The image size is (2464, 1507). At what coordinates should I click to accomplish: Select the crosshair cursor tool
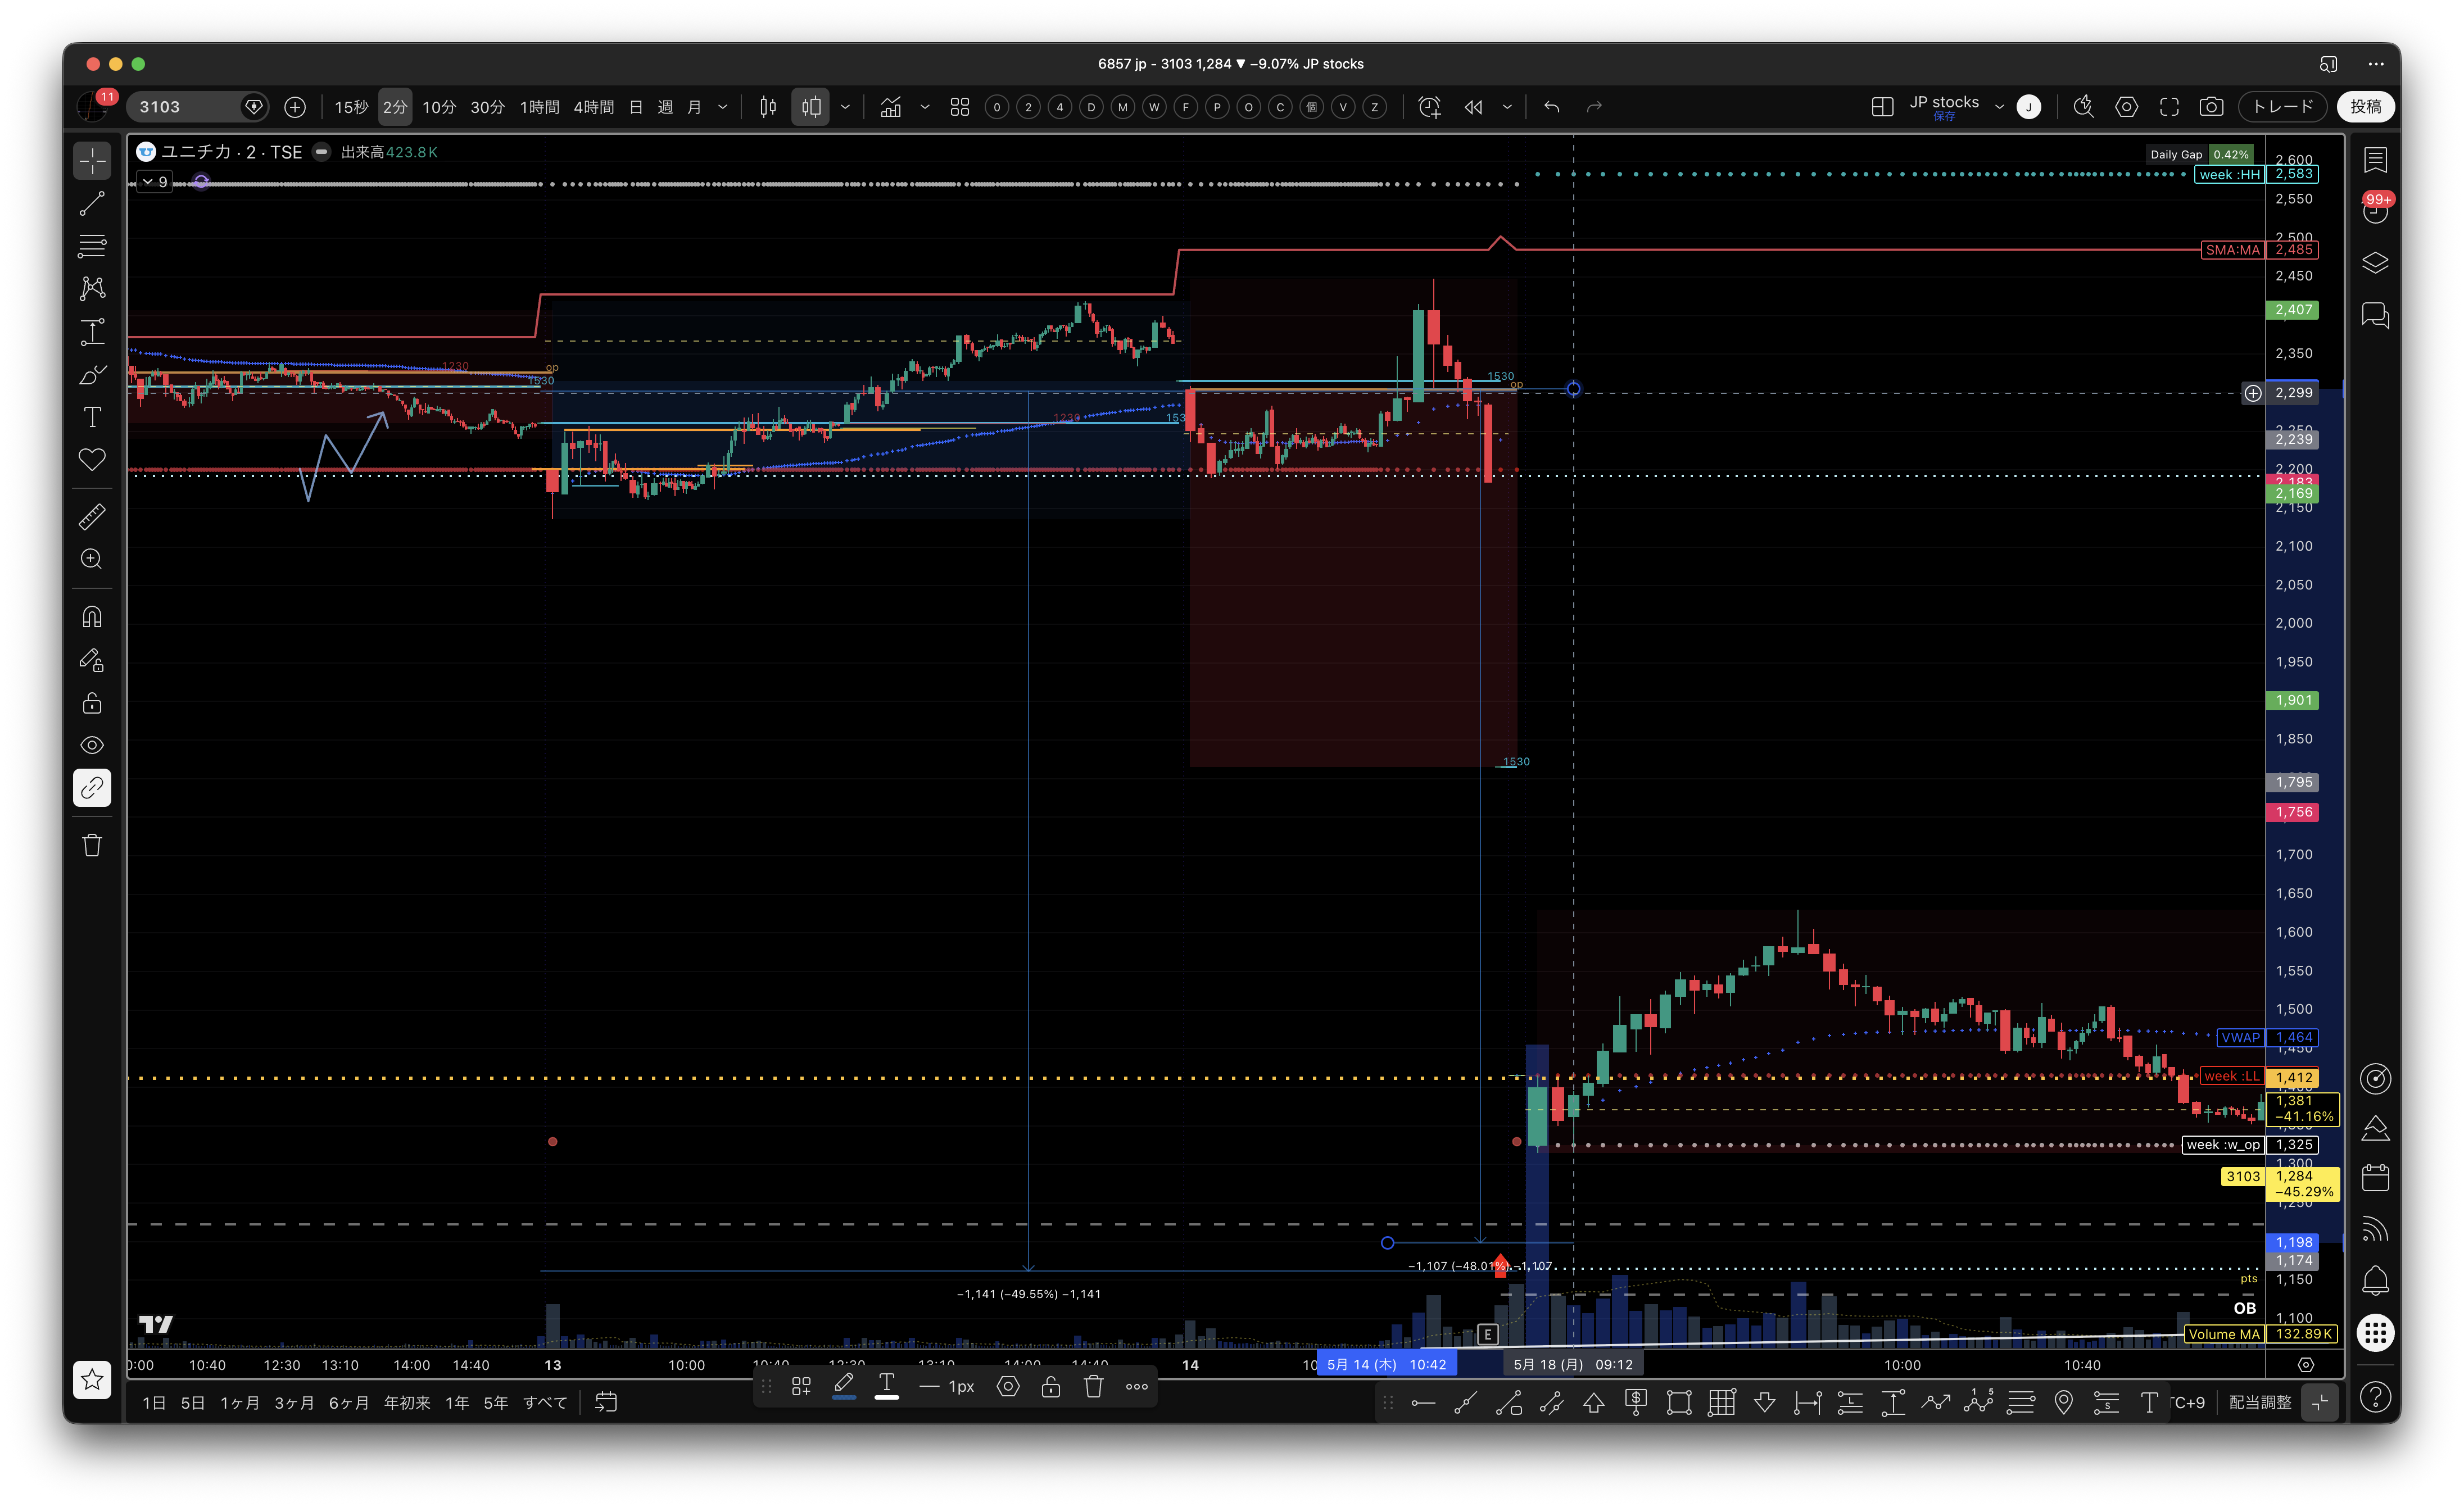coord(92,161)
